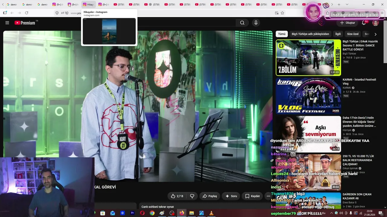Screen dimensions: 387x217
Task: Go back in browser history
Action: pyautogui.click(x=12, y=13)
